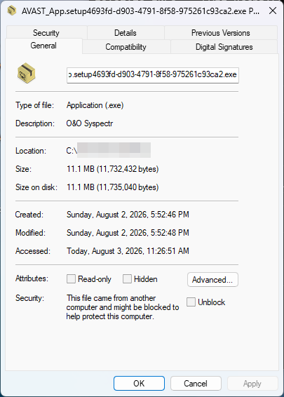Dismiss dialog with Cancel button
Screen dimensions: 284x397
coord(196,384)
